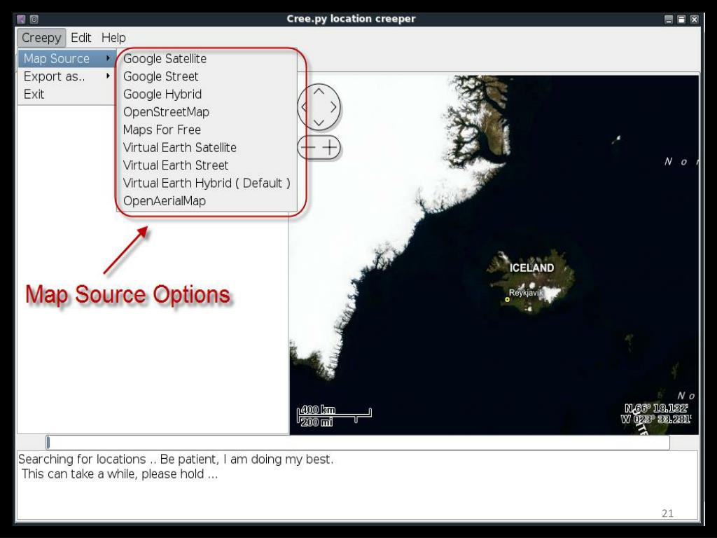
Task: Click the 400 km scale bar
Action: pyautogui.click(x=334, y=415)
